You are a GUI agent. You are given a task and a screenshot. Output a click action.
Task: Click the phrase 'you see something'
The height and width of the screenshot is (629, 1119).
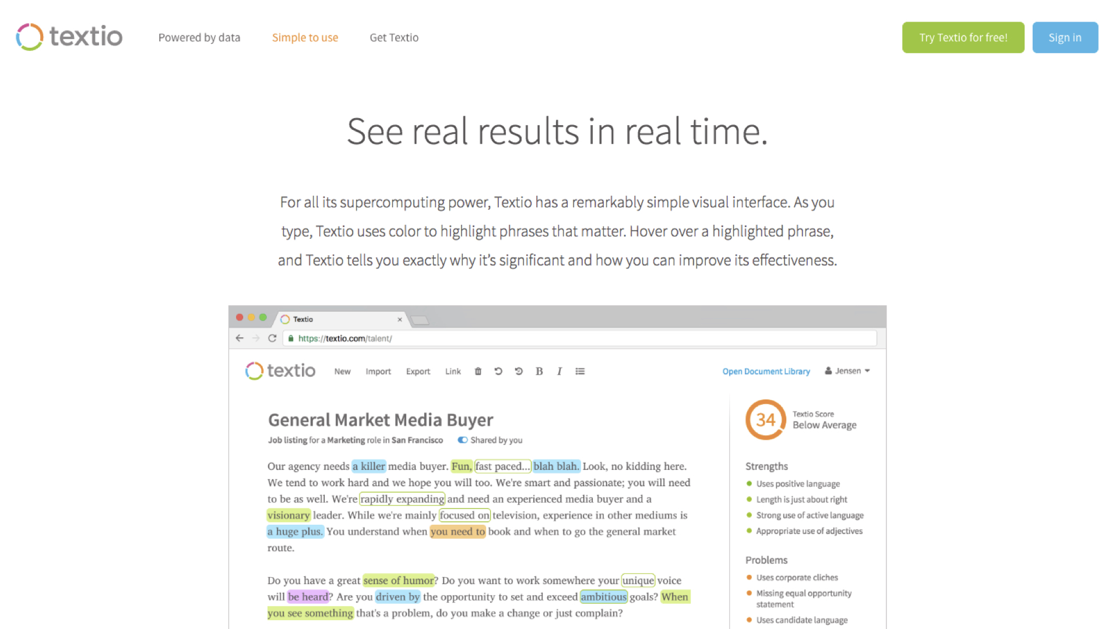(x=310, y=613)
